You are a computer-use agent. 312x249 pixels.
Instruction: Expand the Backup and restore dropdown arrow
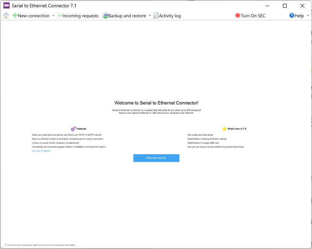(x=150, y=15)
